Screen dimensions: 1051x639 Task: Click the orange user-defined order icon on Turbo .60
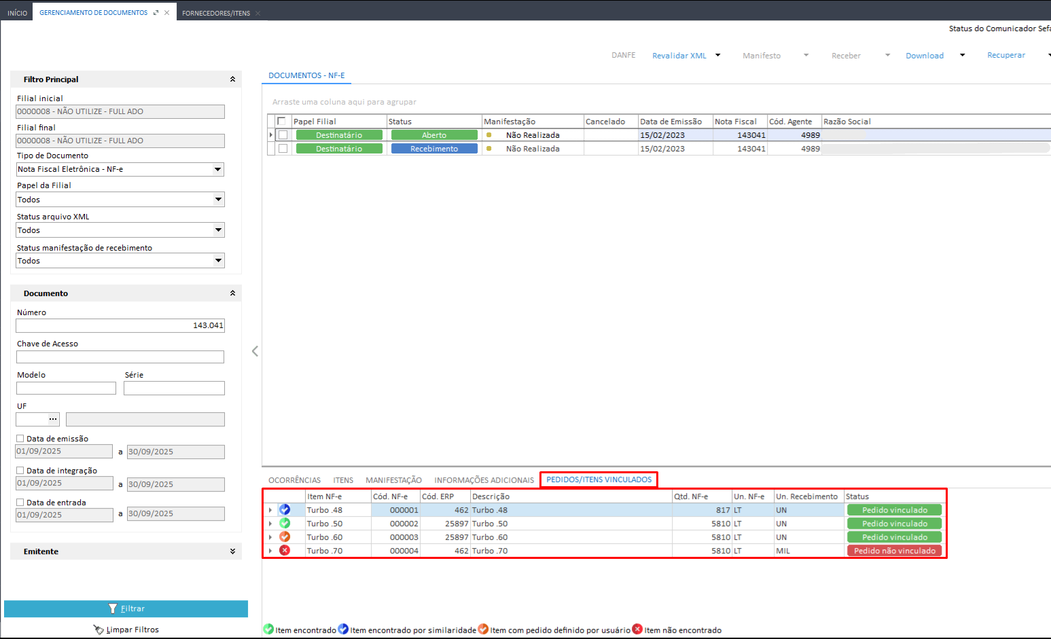pos(285,537)
